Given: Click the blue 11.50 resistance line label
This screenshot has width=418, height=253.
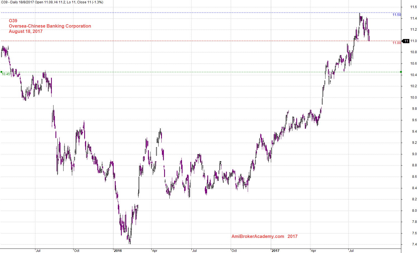Looking at the screenshot, I should pyautogui.click(x=397, y=15).
